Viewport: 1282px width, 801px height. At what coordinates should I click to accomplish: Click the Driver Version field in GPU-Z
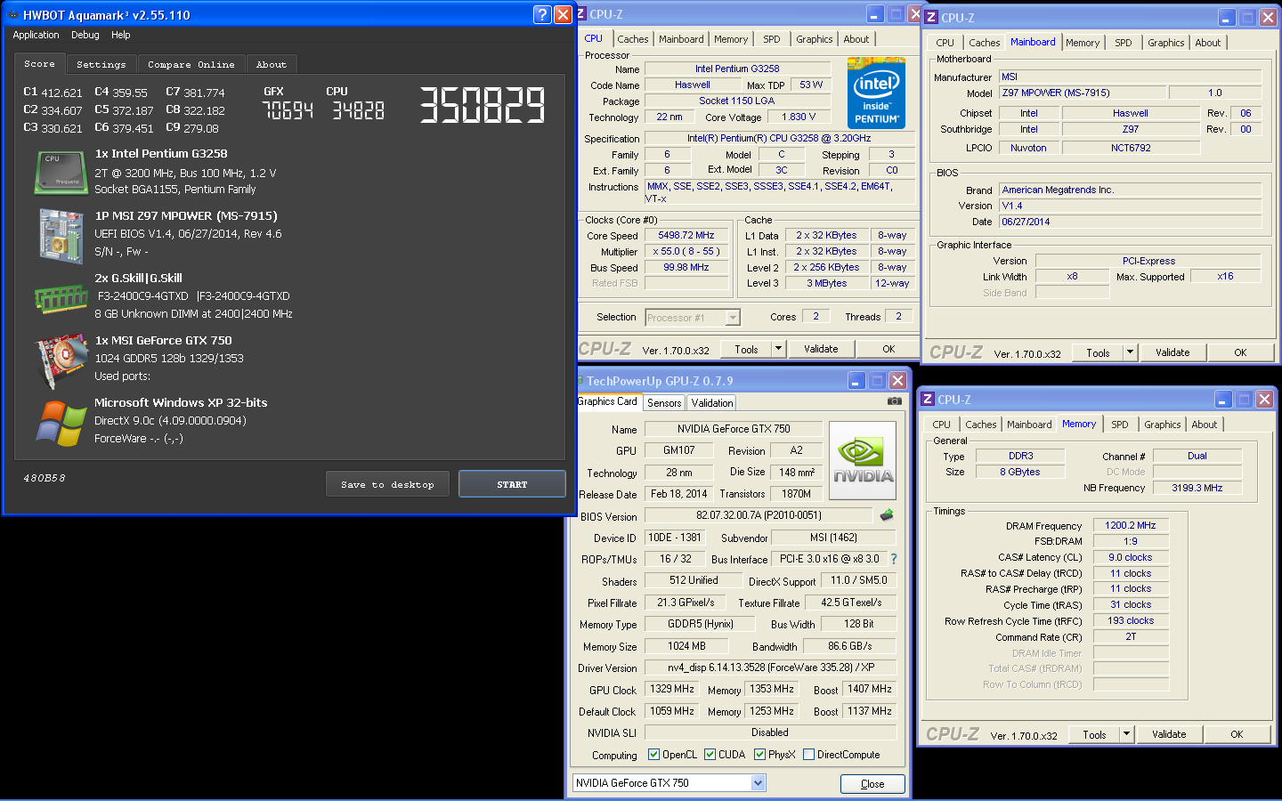(x=771, y=667)
